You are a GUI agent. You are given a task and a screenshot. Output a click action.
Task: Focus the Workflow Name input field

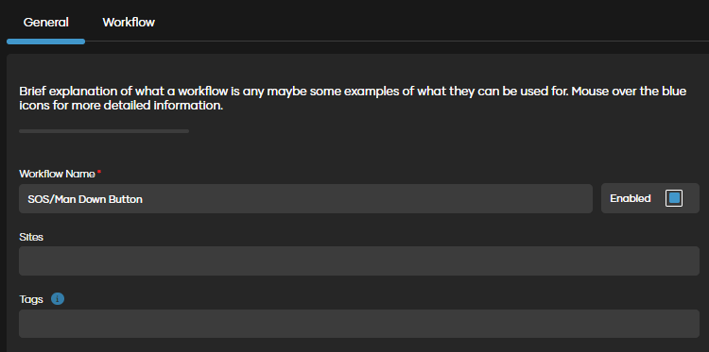(x=305, y=198)
